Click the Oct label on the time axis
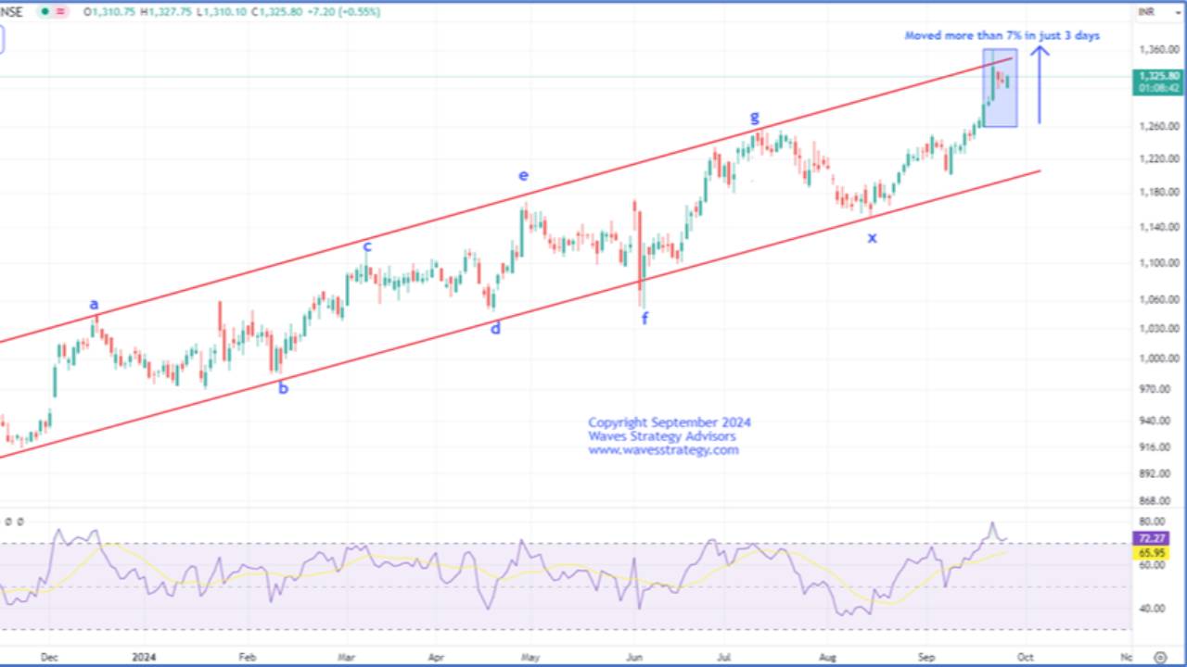 [x=1026, y=657]
